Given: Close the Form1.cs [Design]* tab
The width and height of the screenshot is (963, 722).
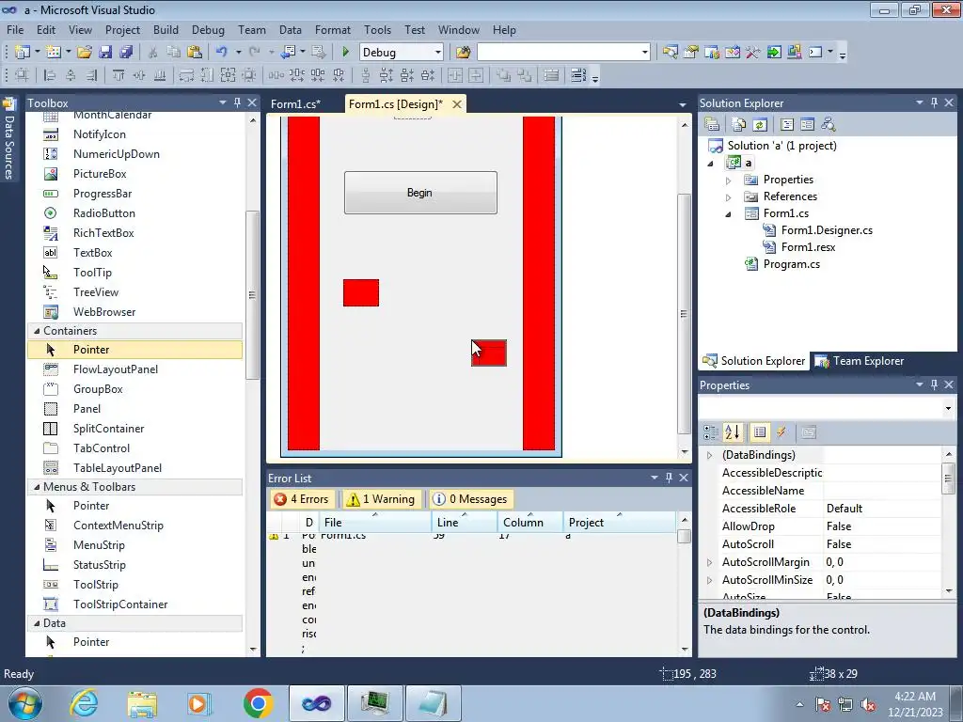Looking at the screenshot, I should coord(457,104).
